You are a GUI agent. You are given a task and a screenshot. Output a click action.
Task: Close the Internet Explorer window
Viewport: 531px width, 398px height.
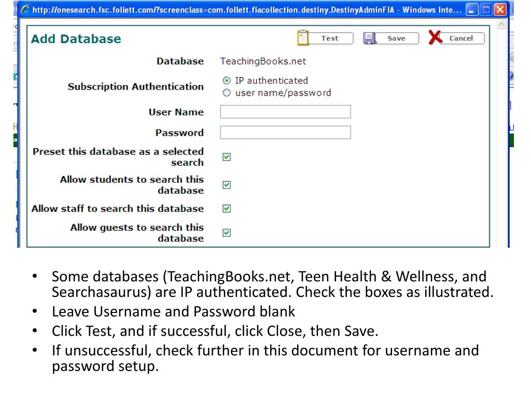(x=500, y=9)
